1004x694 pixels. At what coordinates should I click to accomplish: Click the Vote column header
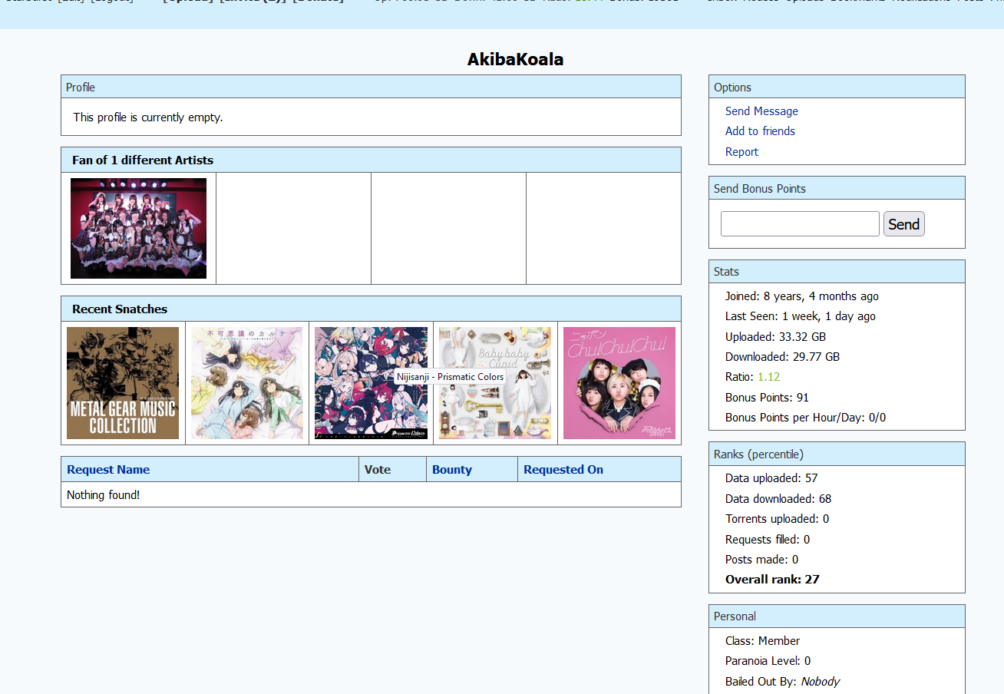[378, 470]
